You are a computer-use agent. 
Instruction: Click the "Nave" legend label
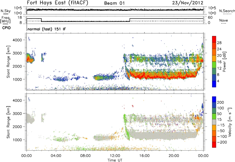tap(224, 20)
